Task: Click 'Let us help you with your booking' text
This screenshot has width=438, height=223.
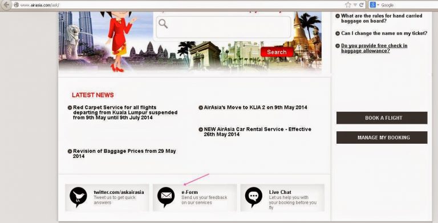Action: tap(293, 202)
